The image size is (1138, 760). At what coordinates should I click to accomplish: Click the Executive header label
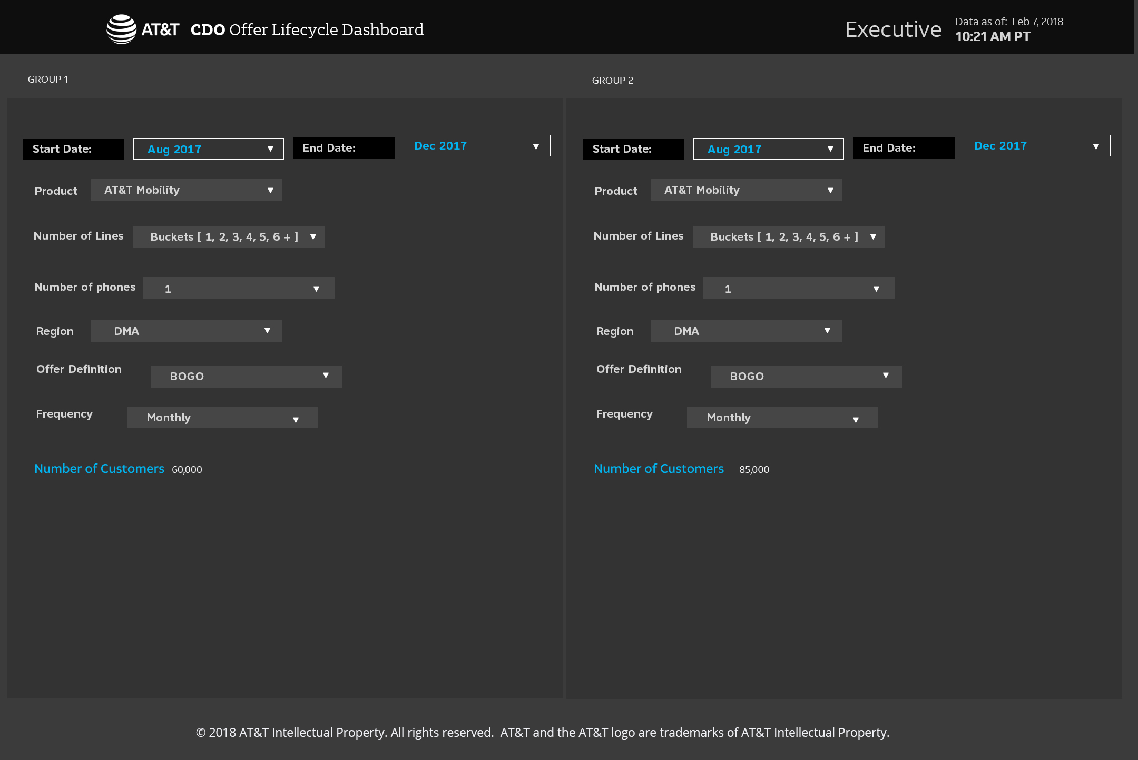tap(893, 29)
